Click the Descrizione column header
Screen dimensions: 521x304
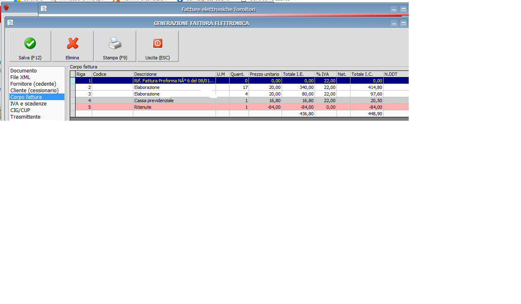[x=174, y=74]
